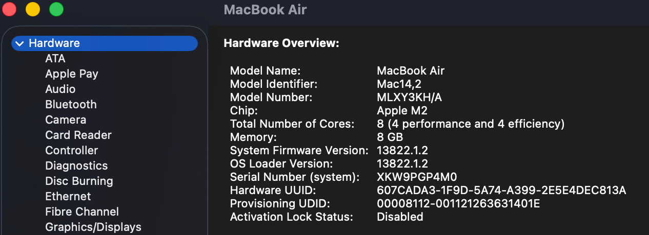Viewport: 649px width, 235px height.
Task: Select Disc Burning in the sidebar
Action: coord(79,181)
